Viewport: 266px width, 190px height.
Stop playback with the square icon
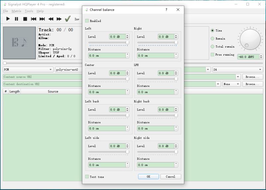[25, 19]
